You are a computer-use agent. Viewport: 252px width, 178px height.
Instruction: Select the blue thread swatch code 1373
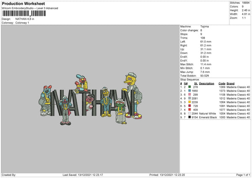(x=190, y=91)
